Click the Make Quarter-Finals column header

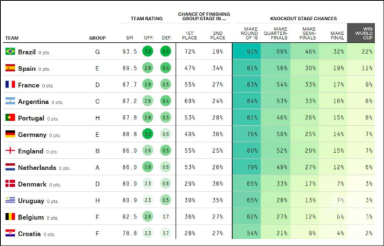click(276, 33)
